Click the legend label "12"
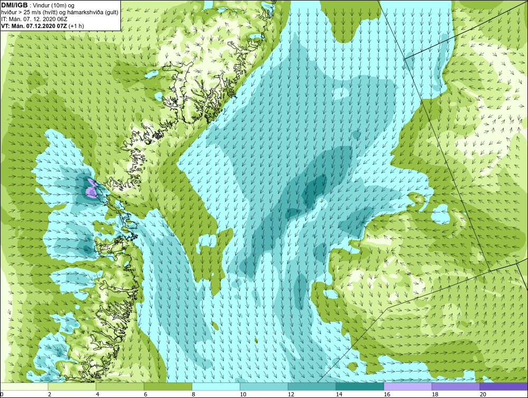 (291, 394)
